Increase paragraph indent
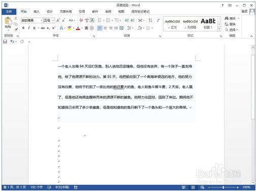Screen dimensions: 257x192 133,20
